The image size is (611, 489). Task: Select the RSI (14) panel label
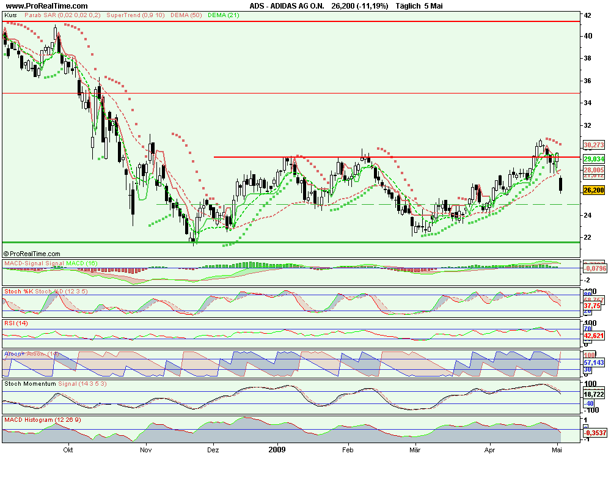(16, 323)
